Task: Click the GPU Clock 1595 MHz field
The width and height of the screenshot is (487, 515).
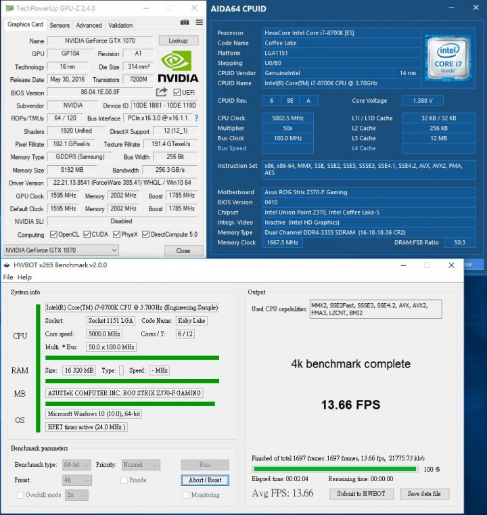Action: [x=63, y=196]
